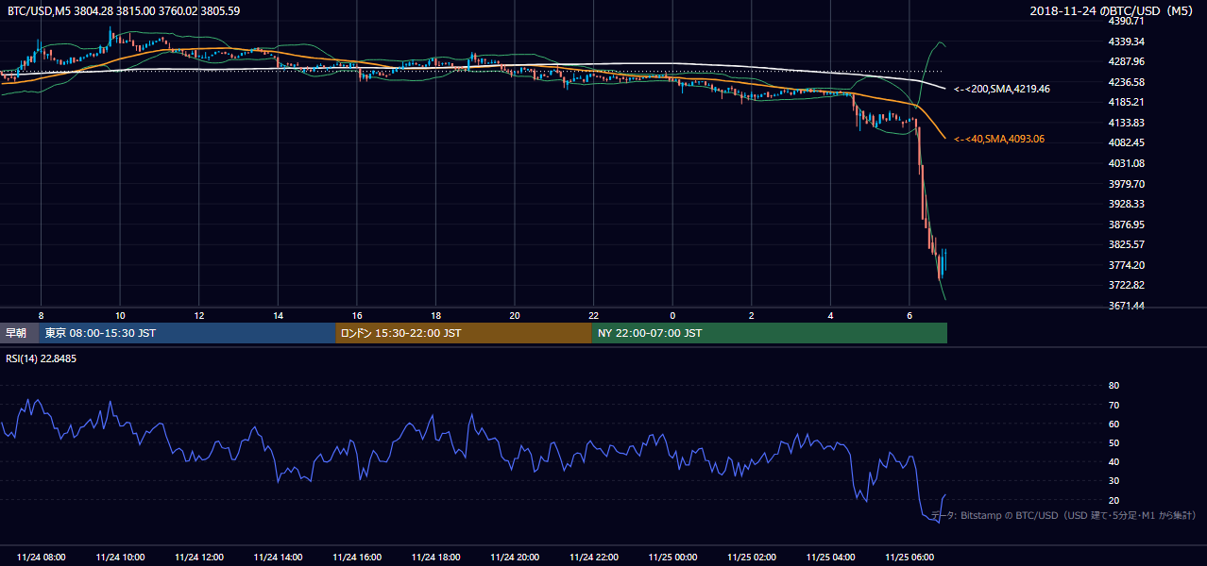Click the Bitstamp data source caption
Viewport: 1207px width, 566px height.
tap(1063, 515)
